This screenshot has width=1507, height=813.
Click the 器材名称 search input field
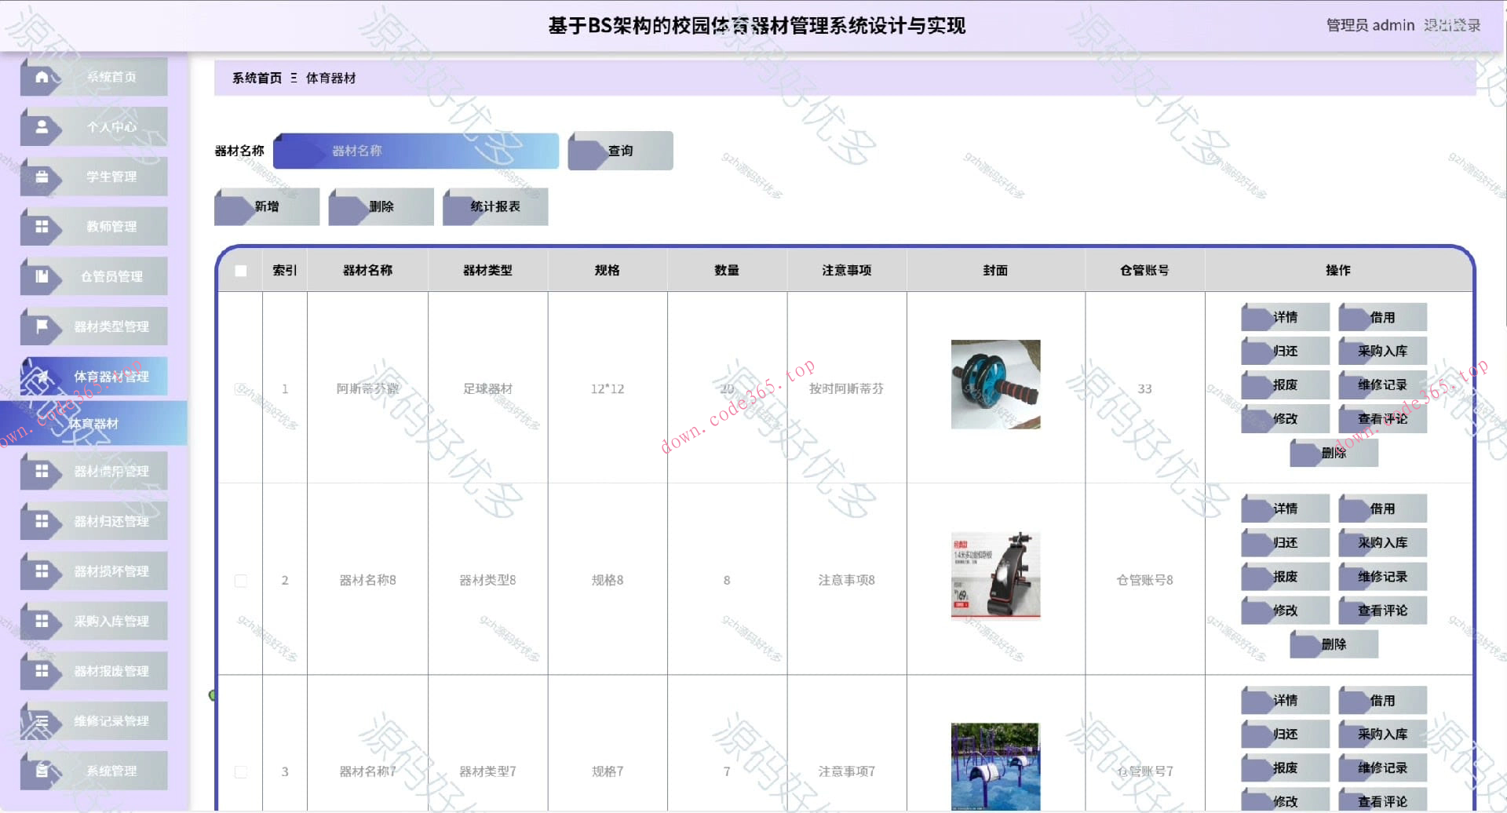tap(416, 151)
